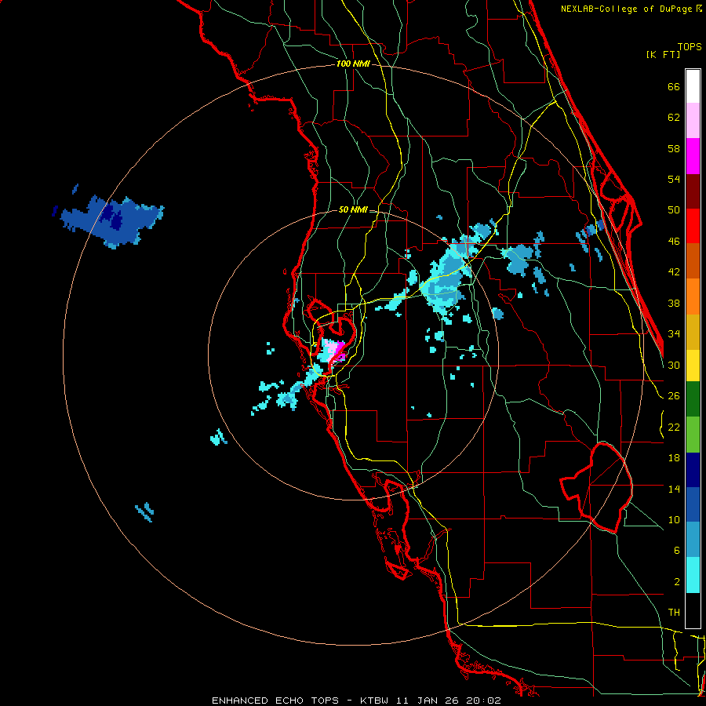Click the 18 value on the legend

coord(674,458)
